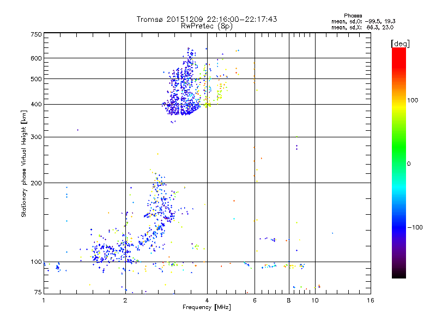The image size is (436, 327).
Task: Click the isolated purple point near 300 km
Action: (77, 130)
